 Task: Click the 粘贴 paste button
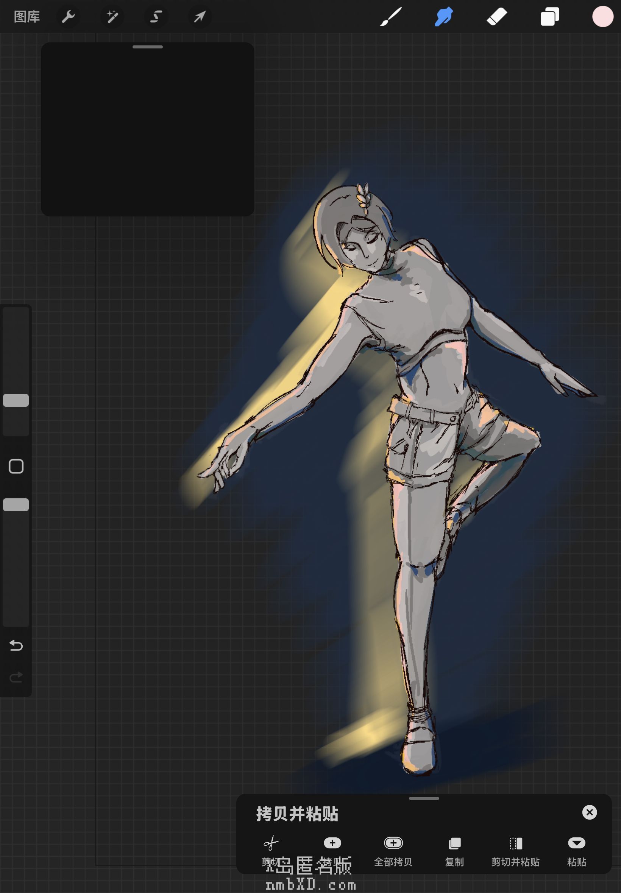(576, 851)
